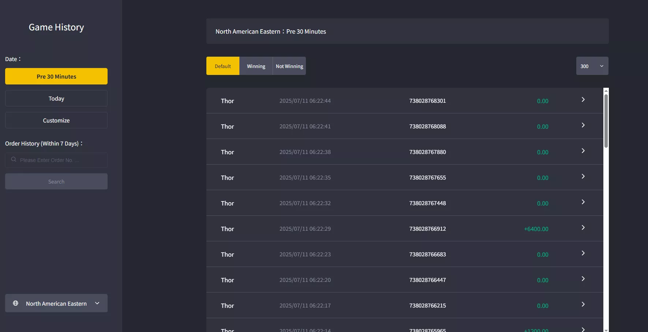
Task: Select the Pre 30 Minutes date range
Action: pos(56,76)
